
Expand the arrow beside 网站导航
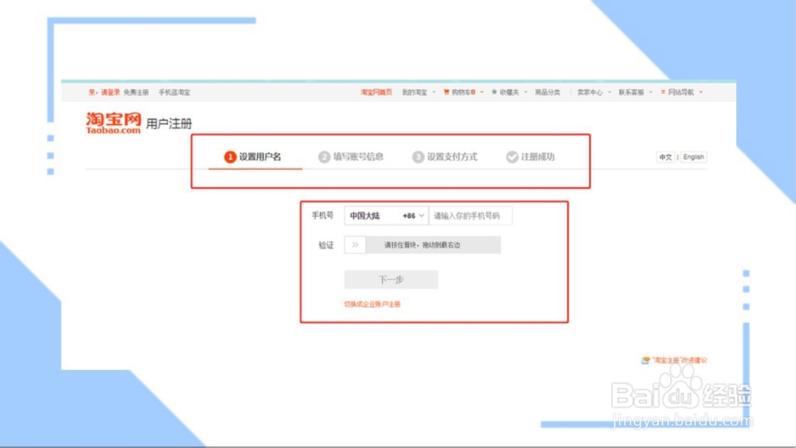(701, 92)
